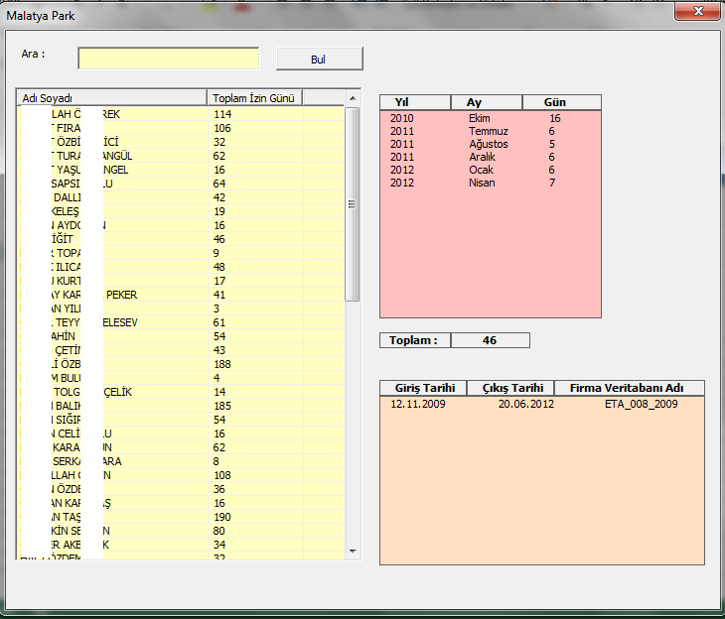Click the Firma Veritabanı Adı column header
Image resolution: width=725 pixels, height=619 pixels.
(630, 388)
